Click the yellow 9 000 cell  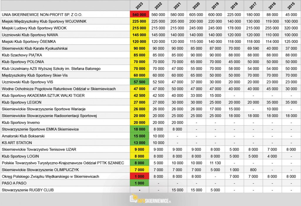click(139, 149)
